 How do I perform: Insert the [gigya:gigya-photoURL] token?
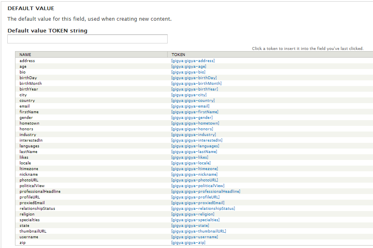[x=194, y=180]
